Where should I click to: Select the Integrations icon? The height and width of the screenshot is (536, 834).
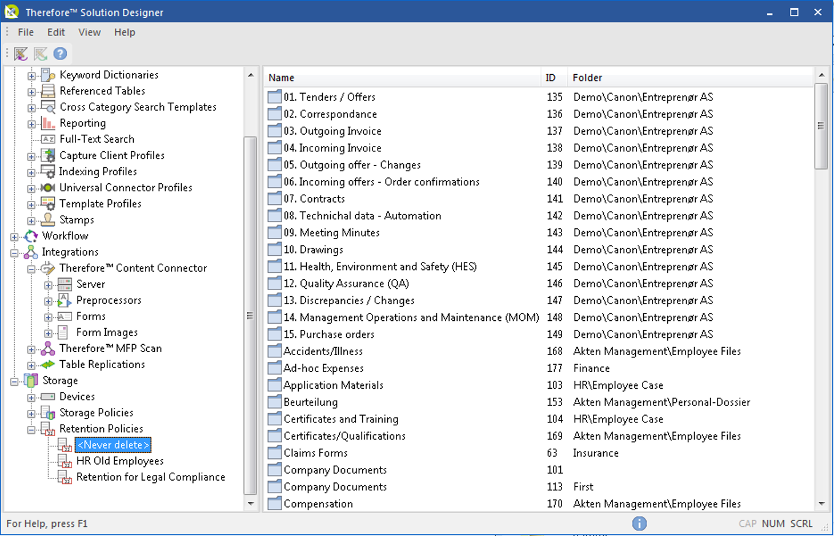tap(31, 252)
